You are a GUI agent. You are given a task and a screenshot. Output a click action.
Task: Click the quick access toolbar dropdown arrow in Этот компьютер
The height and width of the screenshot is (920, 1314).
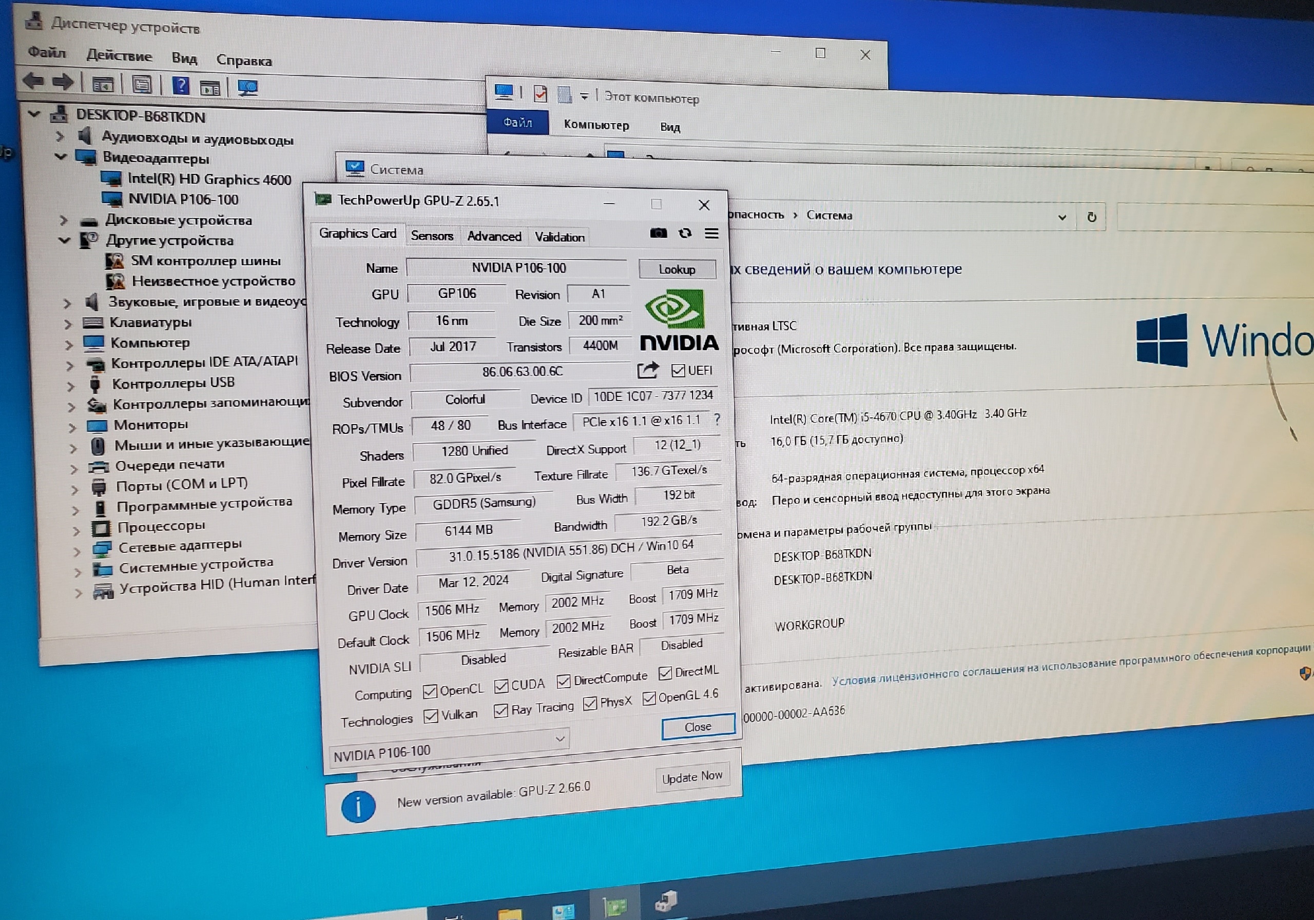(584, 96)
